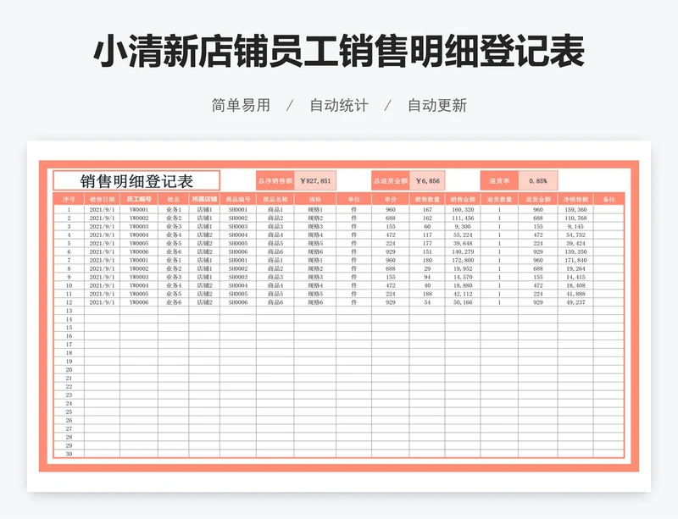Click the 商品编号 column header

tap(238, 199)
